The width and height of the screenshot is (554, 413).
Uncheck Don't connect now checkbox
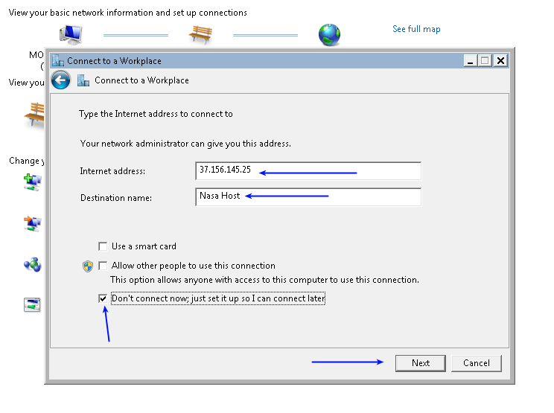103,298
